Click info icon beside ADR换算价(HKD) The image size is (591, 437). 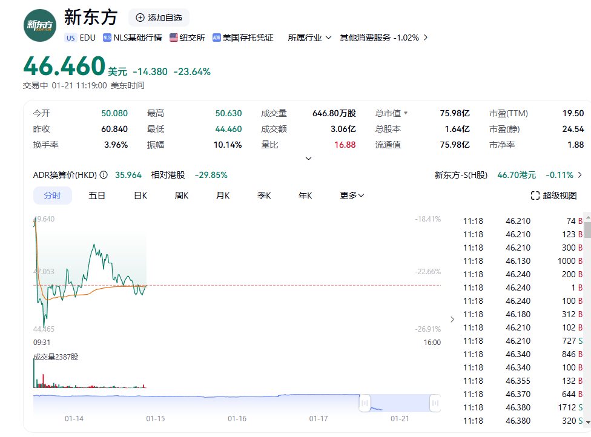[104, 175]
